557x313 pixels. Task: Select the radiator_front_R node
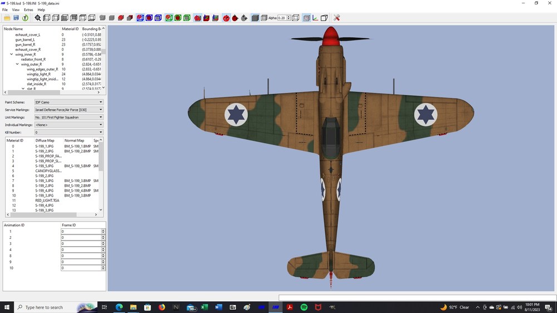[x=33, y=60]
